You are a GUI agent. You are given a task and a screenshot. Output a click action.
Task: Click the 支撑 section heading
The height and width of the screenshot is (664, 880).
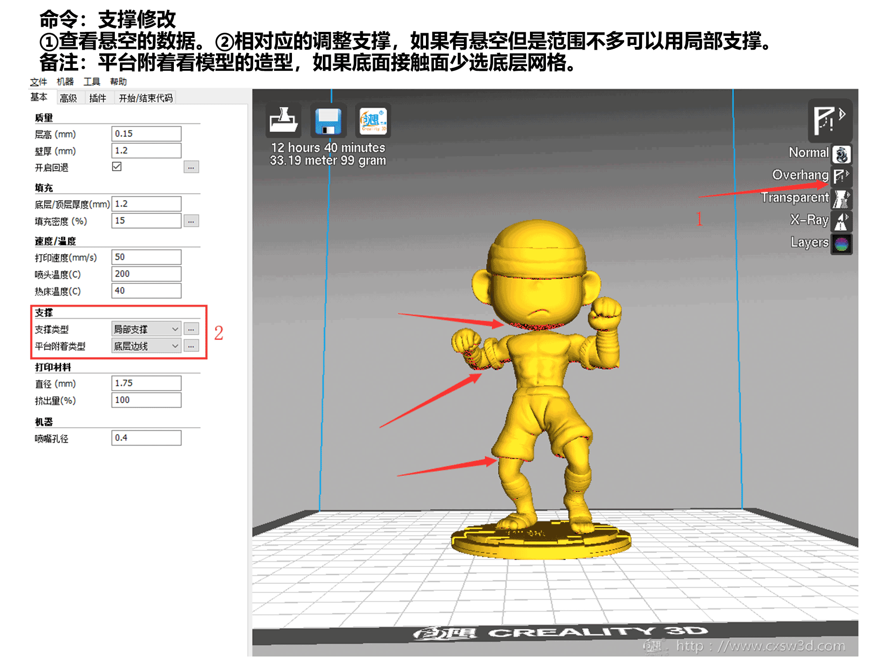(44, 313)
